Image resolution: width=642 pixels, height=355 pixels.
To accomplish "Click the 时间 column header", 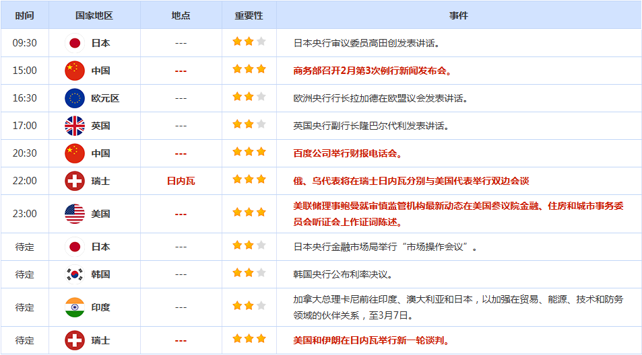I will [25, 15].
